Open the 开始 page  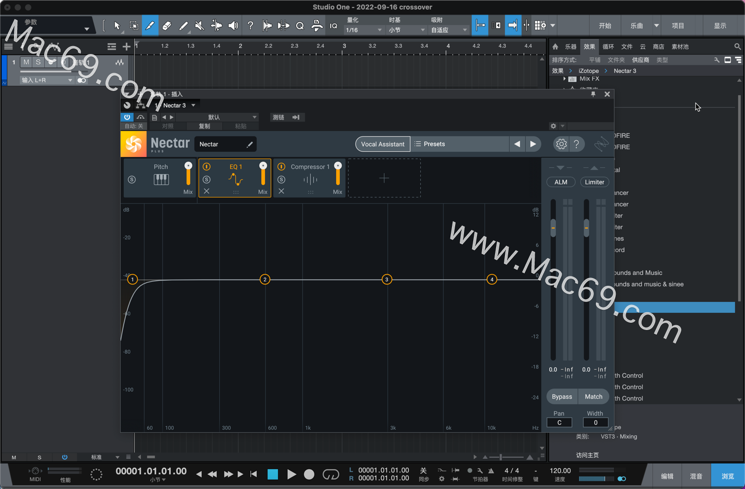click(605, 25)
